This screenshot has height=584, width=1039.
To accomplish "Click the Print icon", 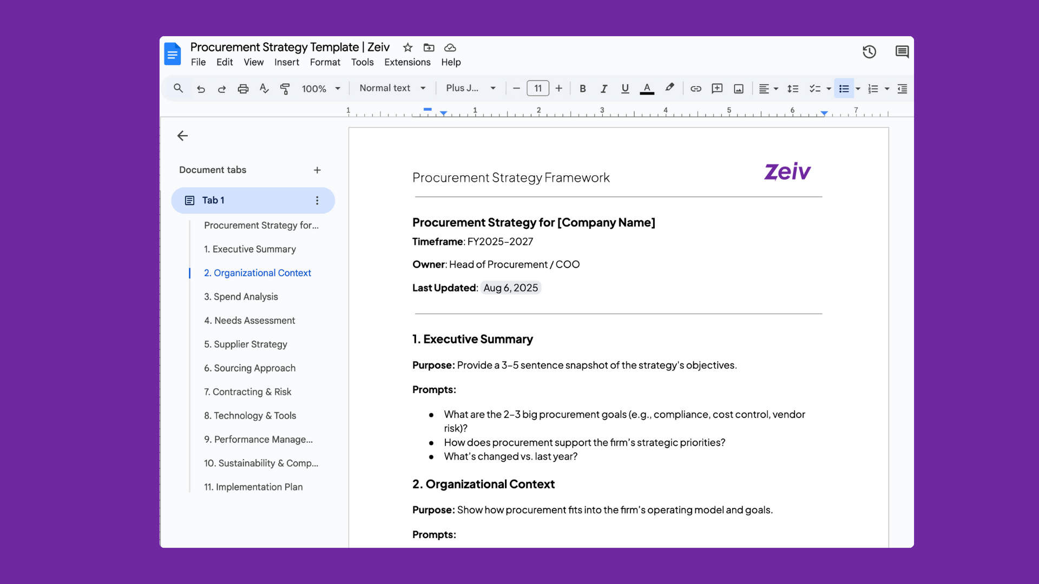I will 243,88.
